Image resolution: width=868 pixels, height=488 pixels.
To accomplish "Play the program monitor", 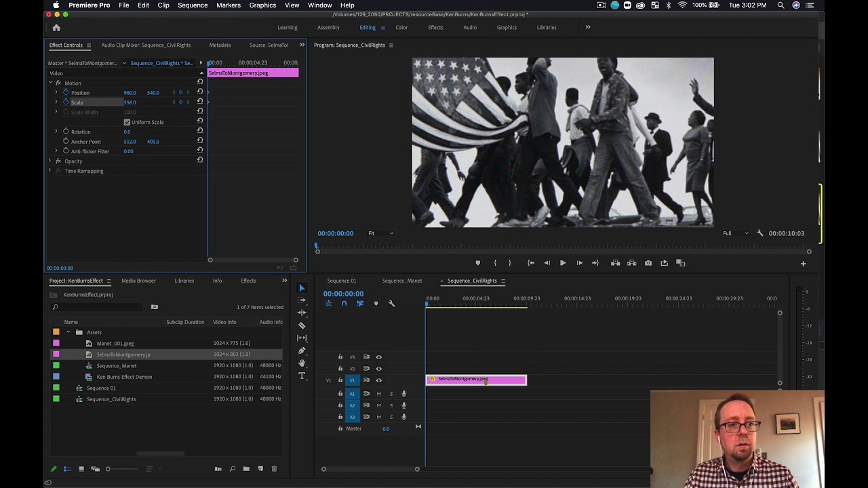I will click(563, 263).
